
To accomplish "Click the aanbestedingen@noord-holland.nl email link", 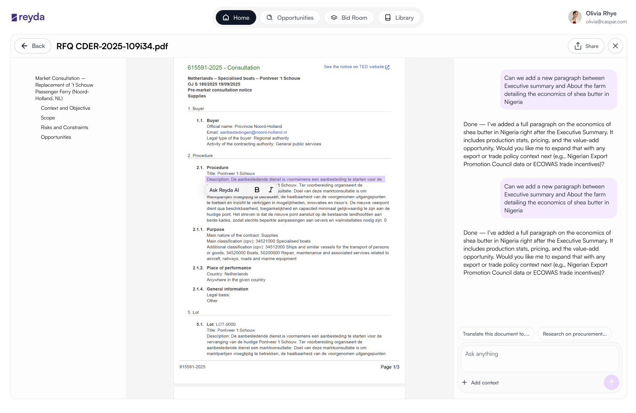I will coord(254,132).
